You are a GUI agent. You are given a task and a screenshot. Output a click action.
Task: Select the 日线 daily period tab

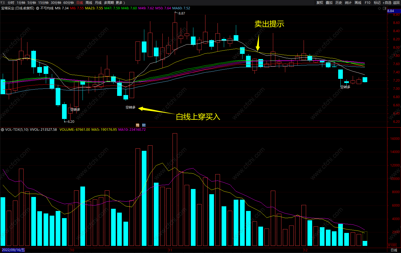[80, 2]
